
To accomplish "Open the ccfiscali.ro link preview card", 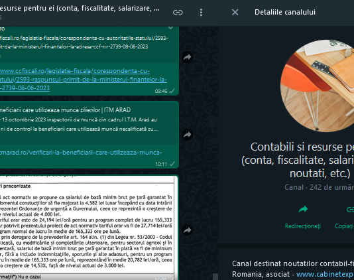I will [x=88, y=44].
